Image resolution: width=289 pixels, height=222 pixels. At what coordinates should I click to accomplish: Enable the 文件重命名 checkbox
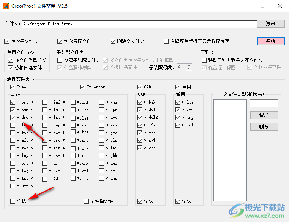86,201
